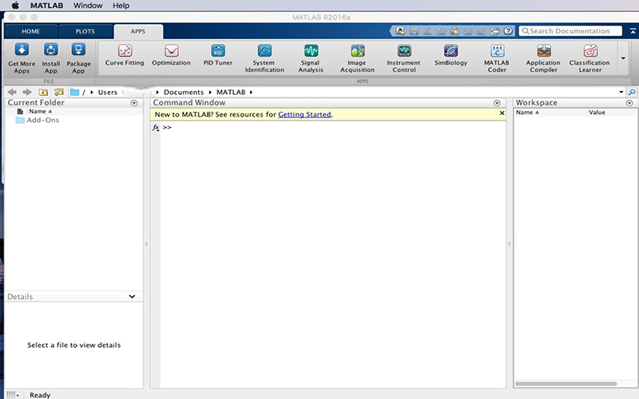Launch the Instrument Control app

(404, 58)
